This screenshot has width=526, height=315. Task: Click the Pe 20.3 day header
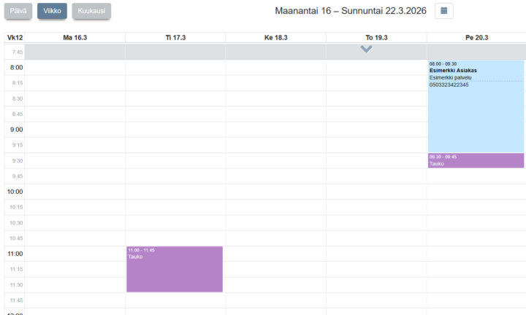point(476,37)
